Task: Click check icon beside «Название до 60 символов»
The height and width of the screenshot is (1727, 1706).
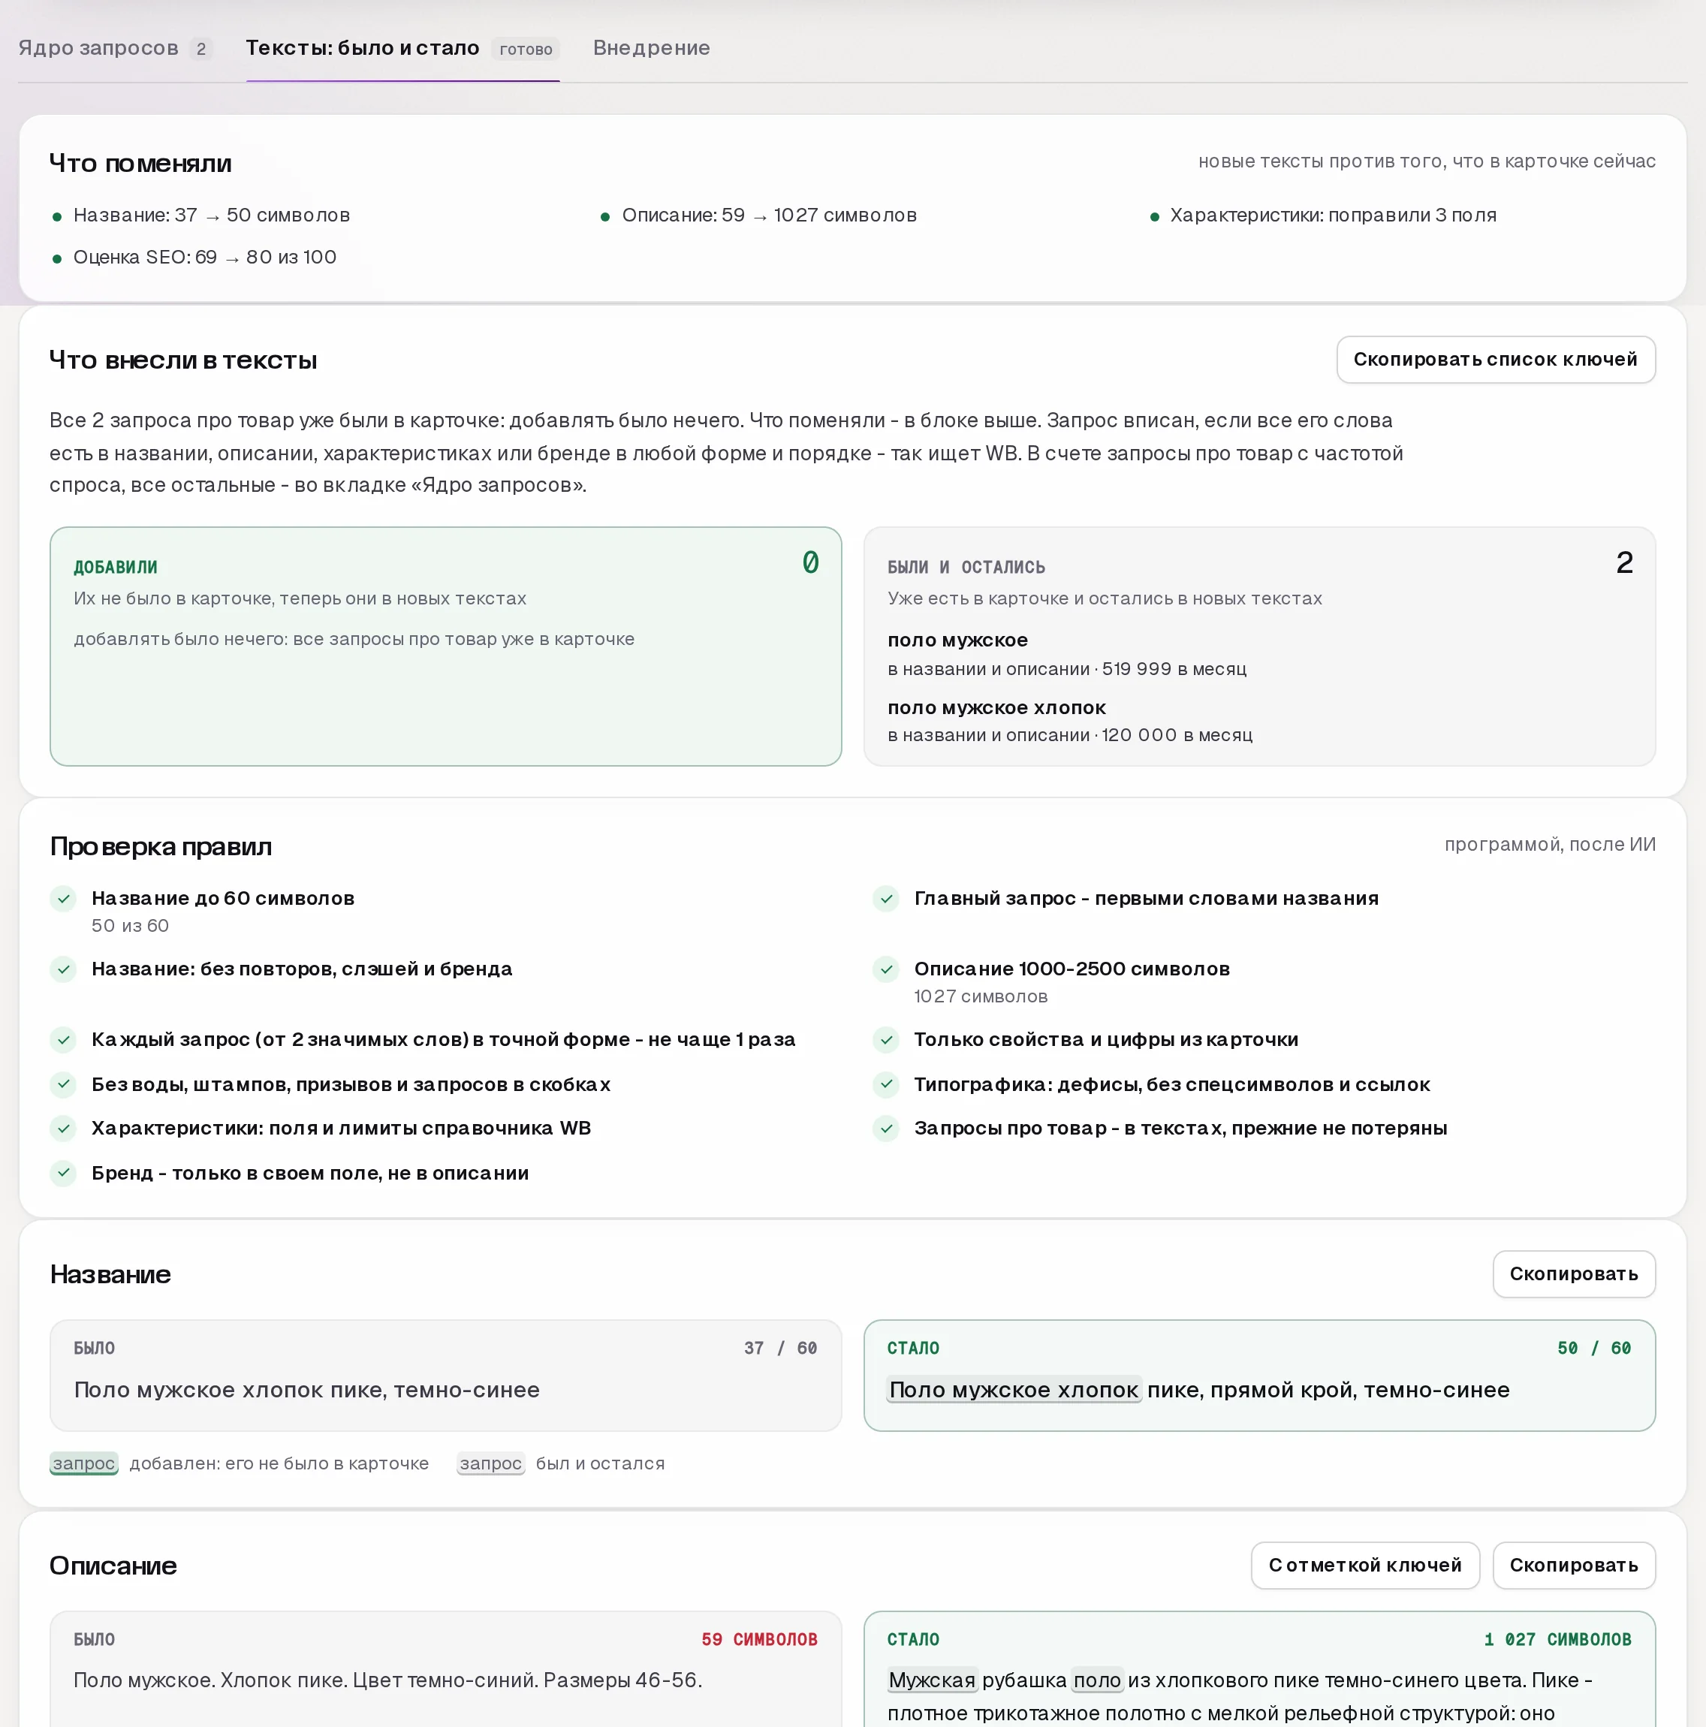Action: point(64,898)
